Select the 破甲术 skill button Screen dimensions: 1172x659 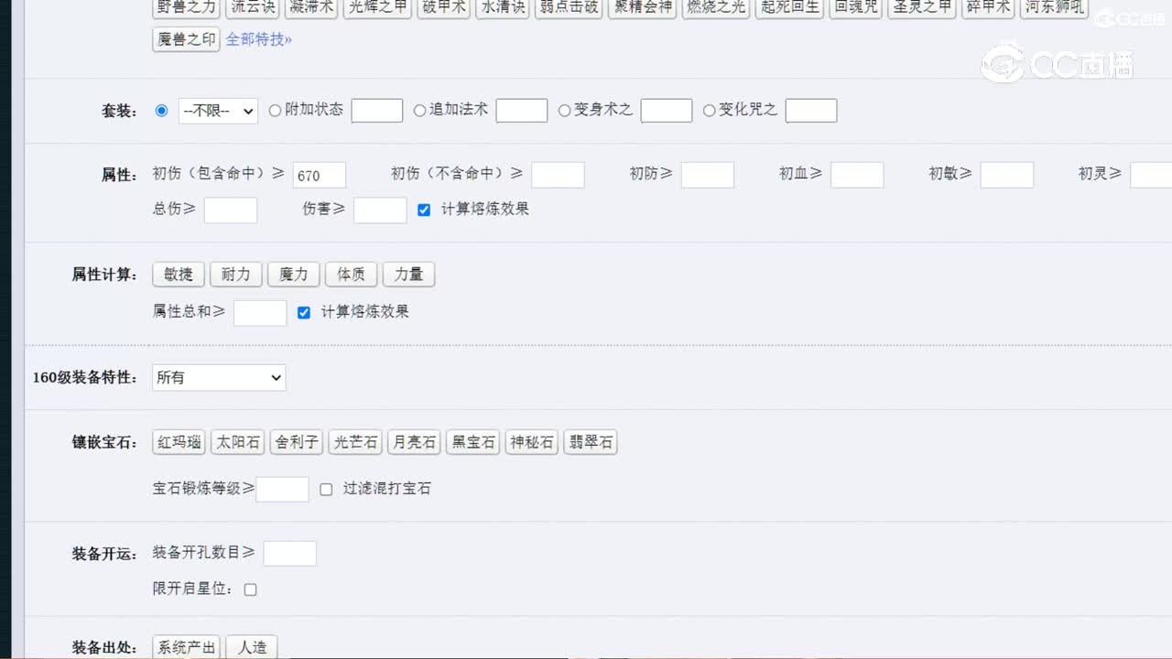(x=444, y=8)
